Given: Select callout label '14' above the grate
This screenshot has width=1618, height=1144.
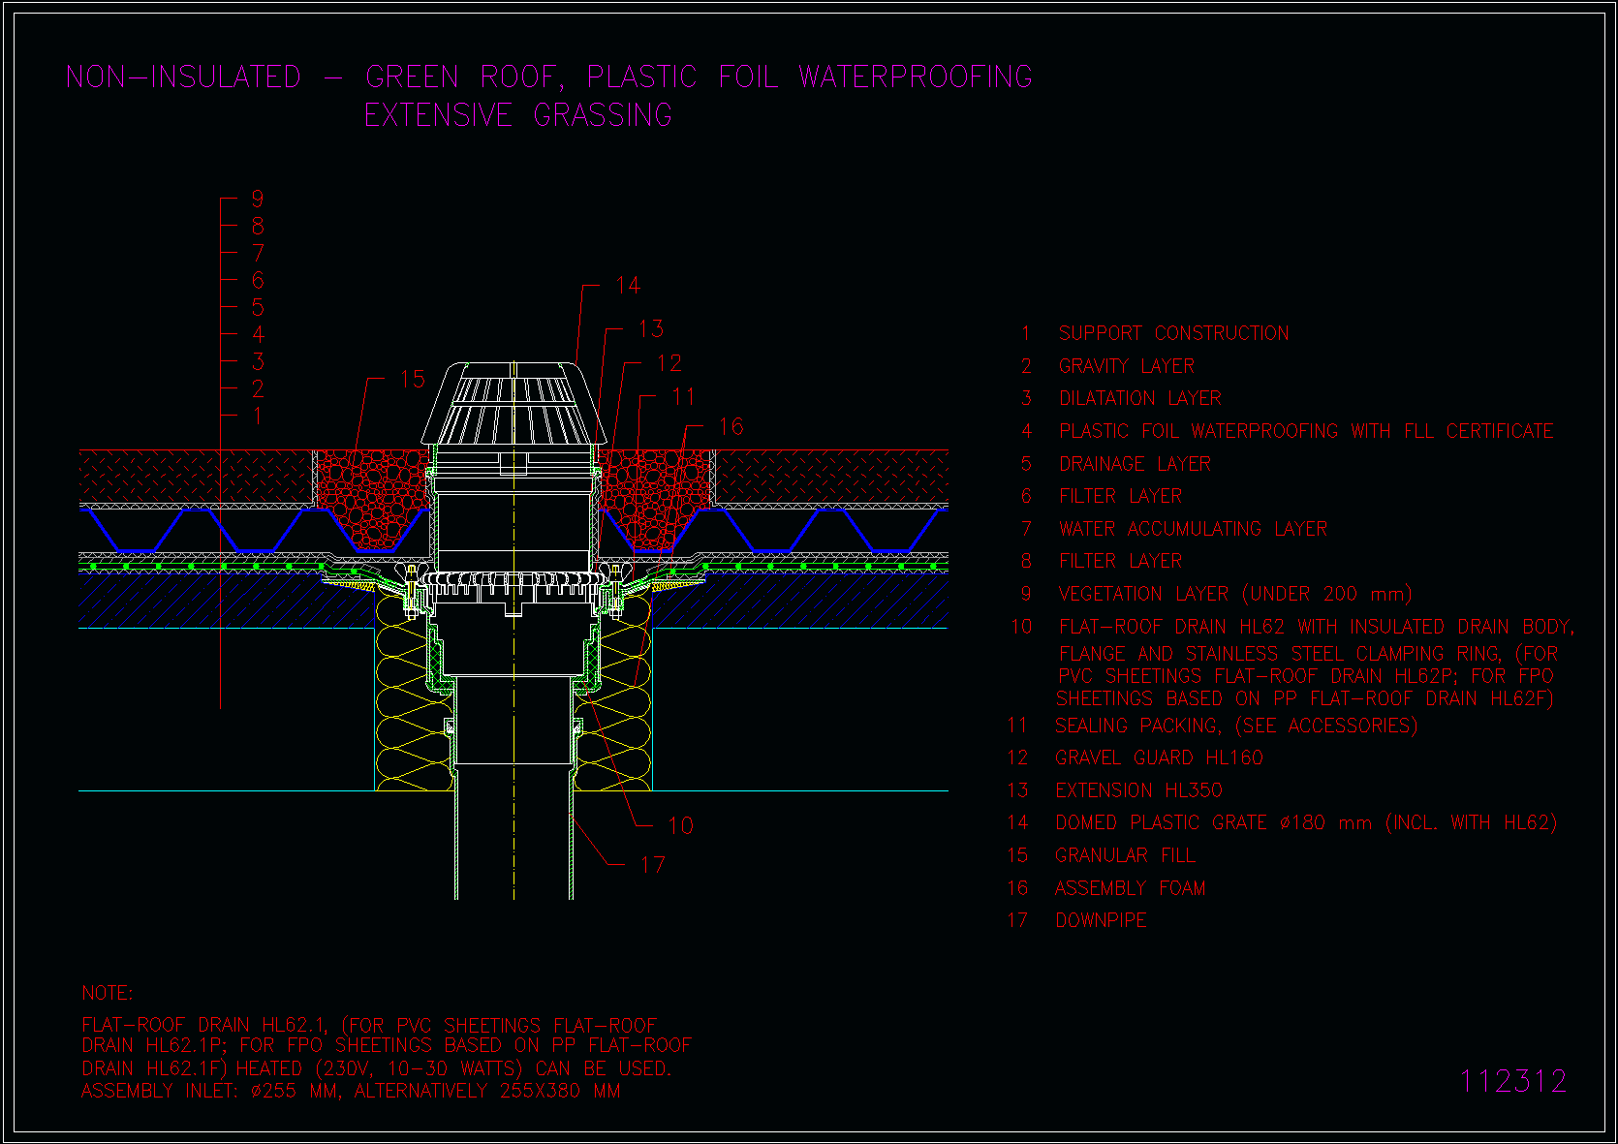Looking at the screenshot, I should tap(628, 286).
